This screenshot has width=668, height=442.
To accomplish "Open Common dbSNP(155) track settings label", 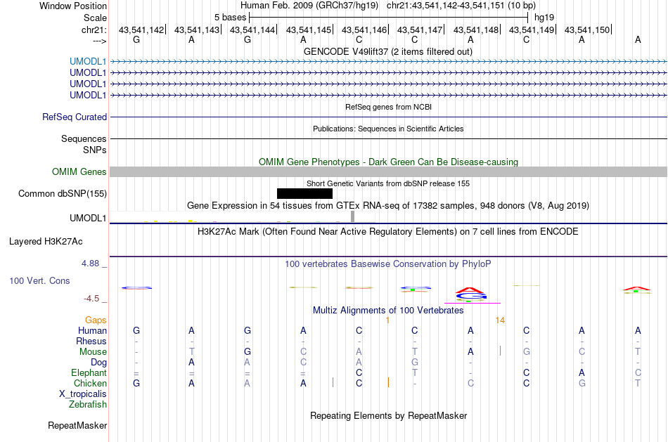I will point(63,193).
